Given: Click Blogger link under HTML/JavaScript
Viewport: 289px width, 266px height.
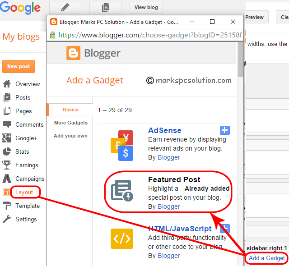Looking at the screenshot, I should [169, 256].
